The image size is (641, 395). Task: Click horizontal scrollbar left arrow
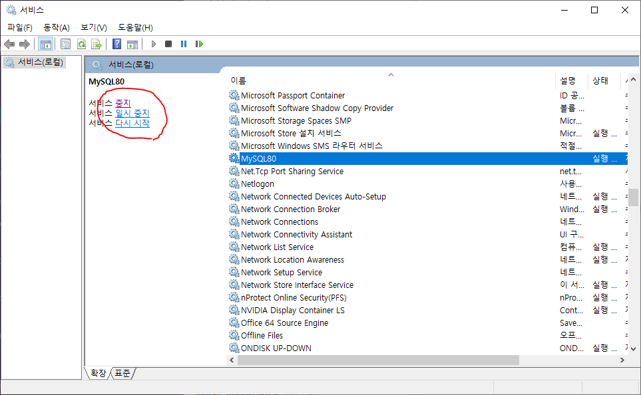232,360
